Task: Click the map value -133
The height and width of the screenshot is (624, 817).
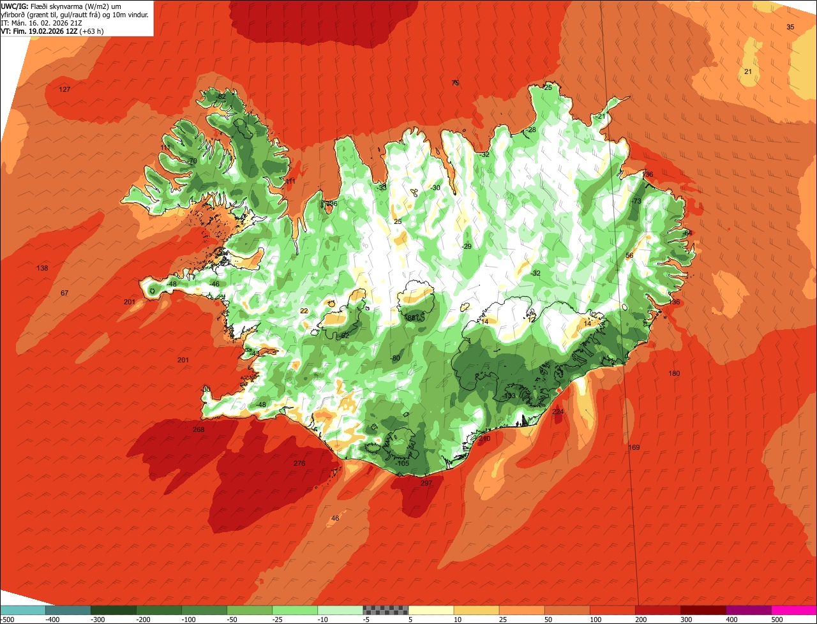Action: [x=509, y=396]
